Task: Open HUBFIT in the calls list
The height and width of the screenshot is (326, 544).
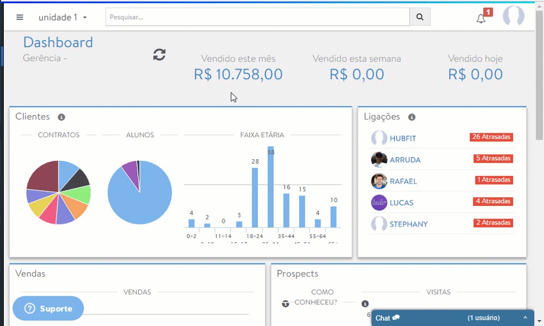Action: pyautogui.click(x=403, y=139)
